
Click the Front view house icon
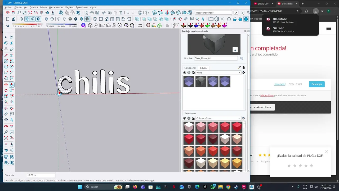pos(106,19)
